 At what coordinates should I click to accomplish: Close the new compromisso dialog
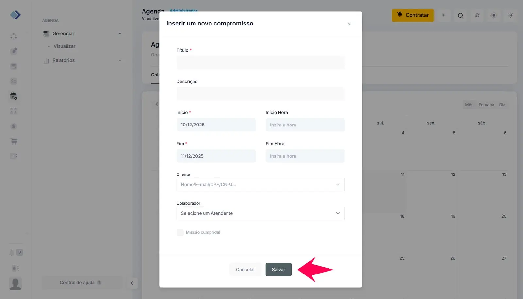pyautogui.click(x=349, y=24)
